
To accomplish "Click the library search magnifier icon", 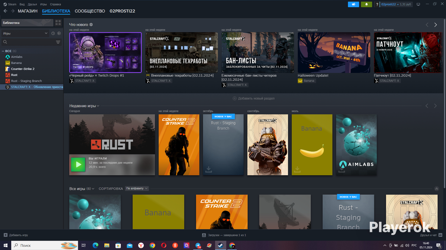I will 5,42.
